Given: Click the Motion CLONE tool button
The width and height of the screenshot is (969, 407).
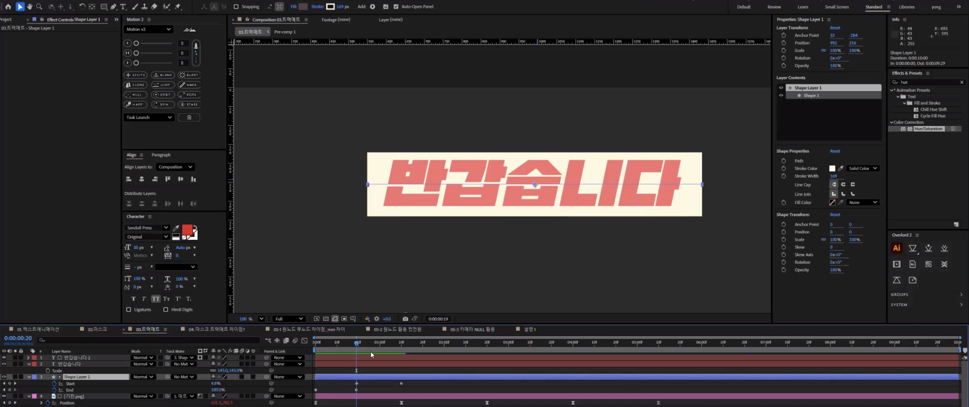Looking at the screenshot, I should point(136,85).
